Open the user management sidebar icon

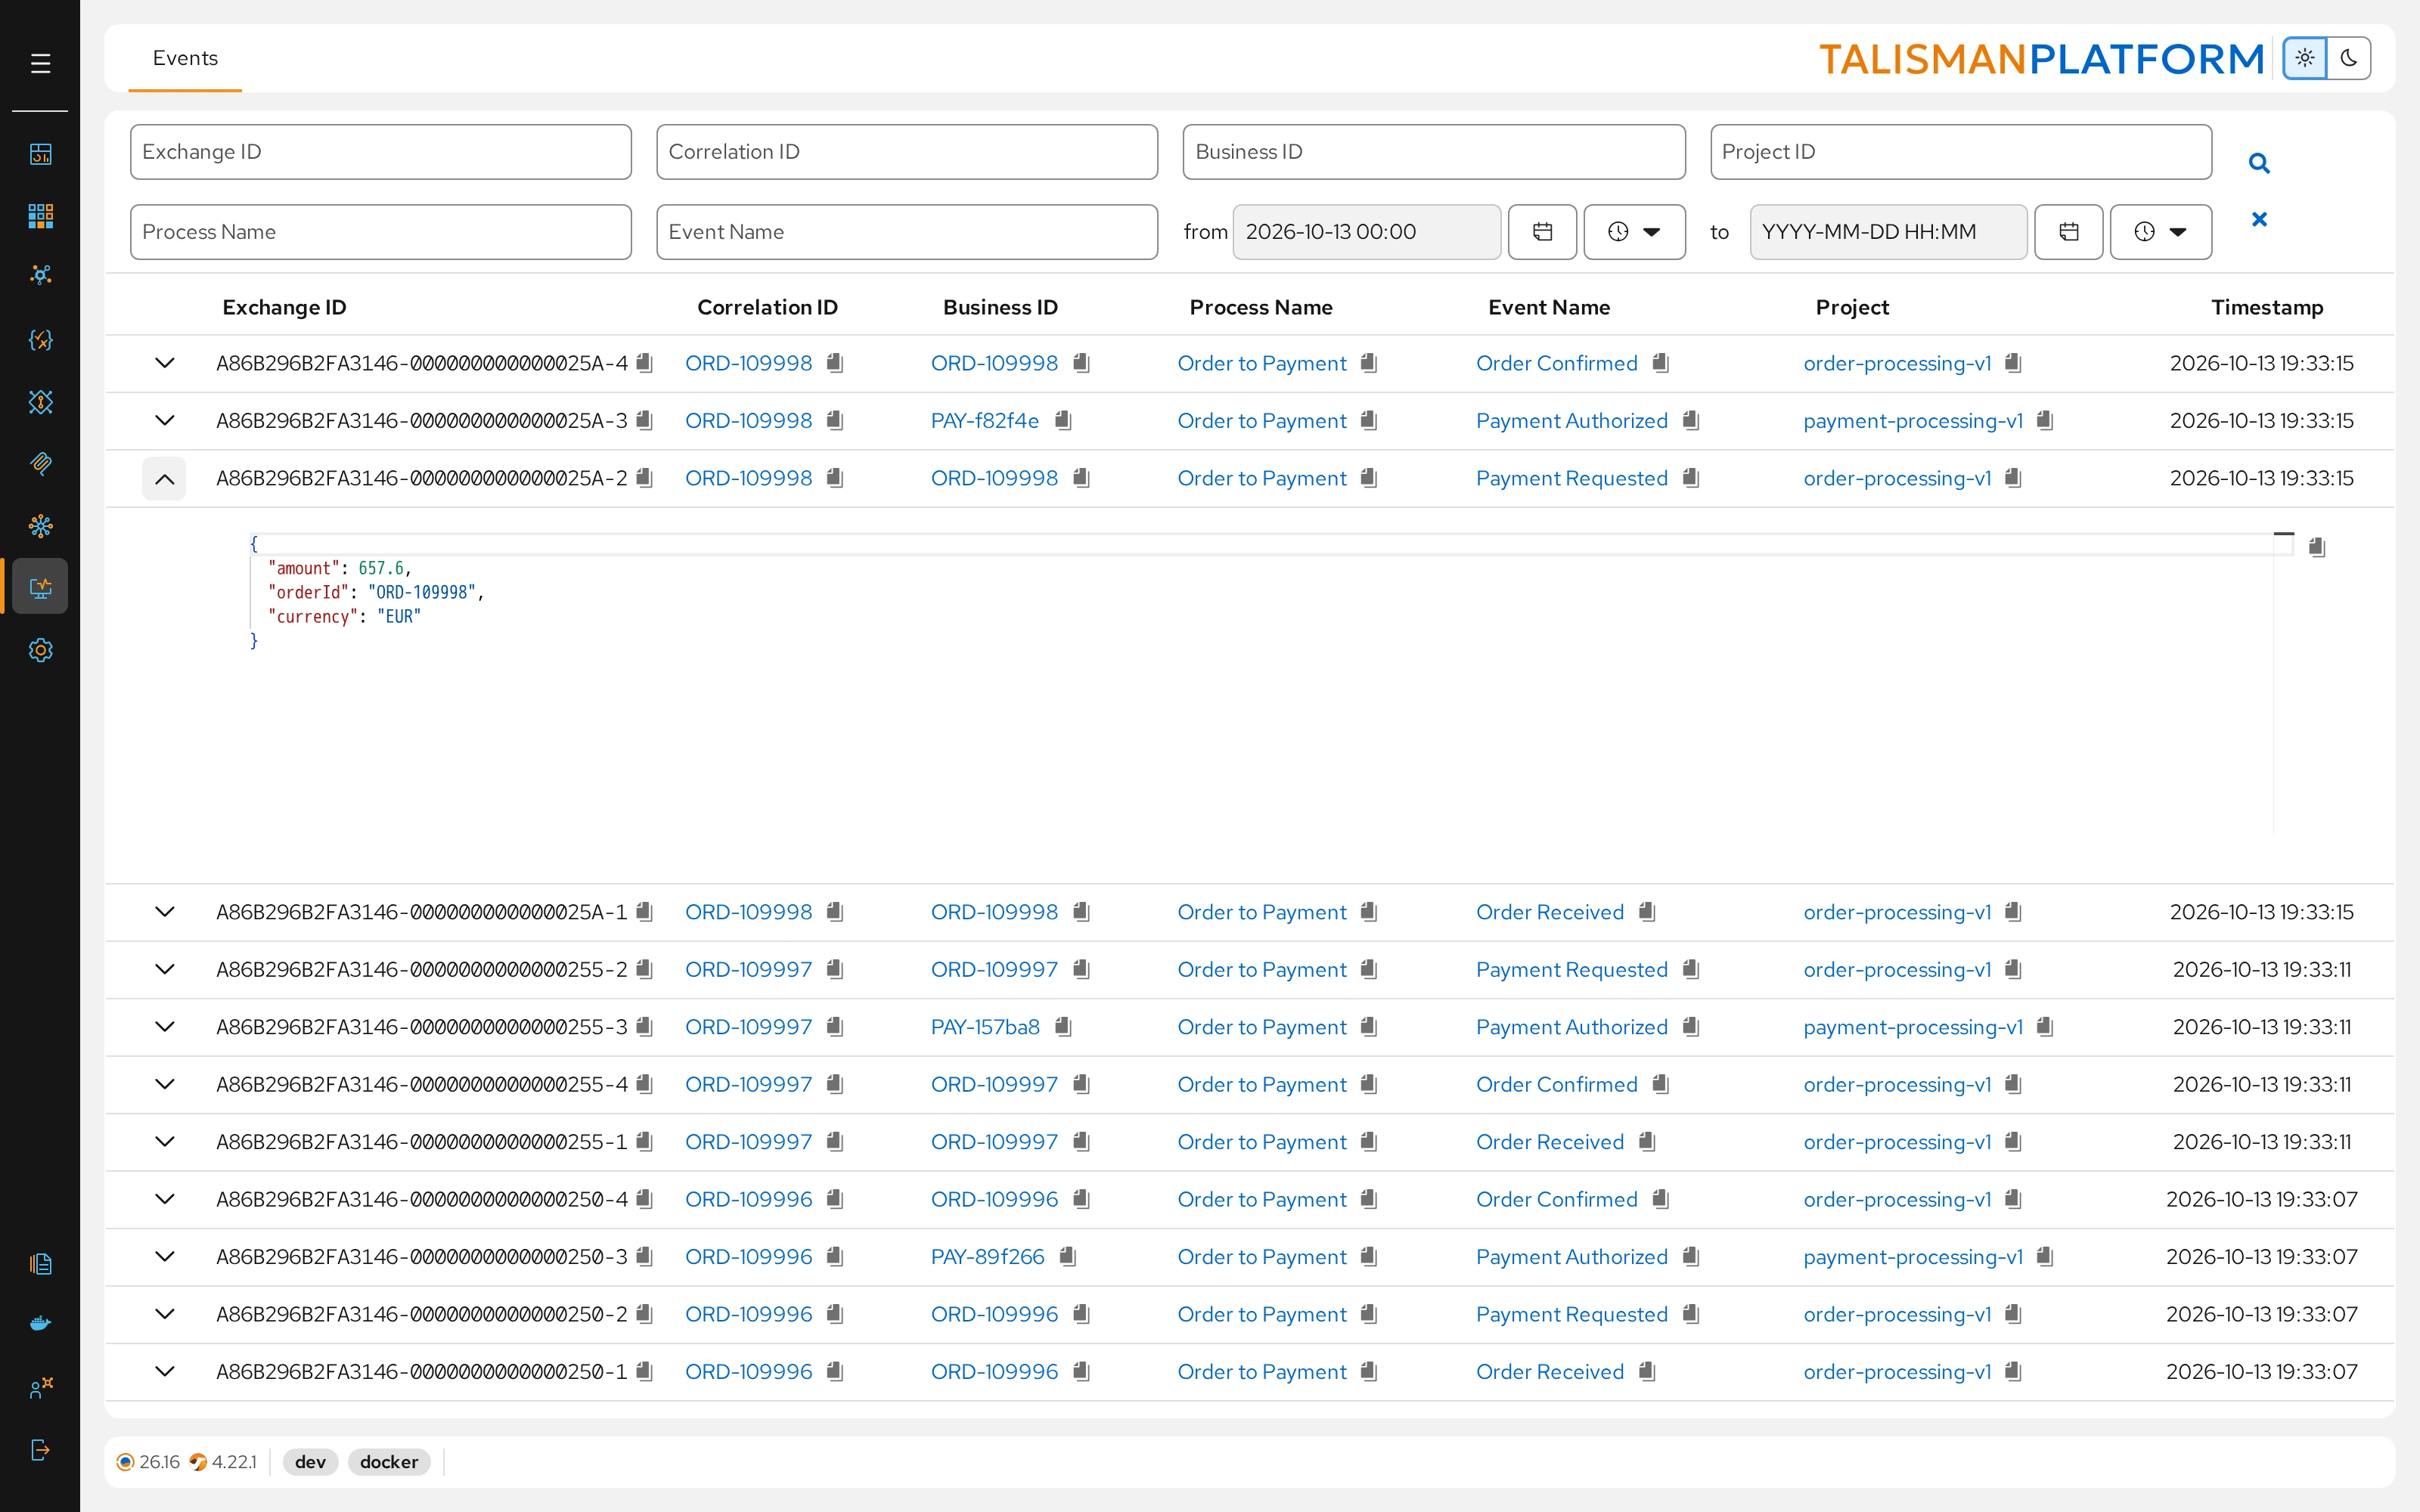(x=40, y=1387)
